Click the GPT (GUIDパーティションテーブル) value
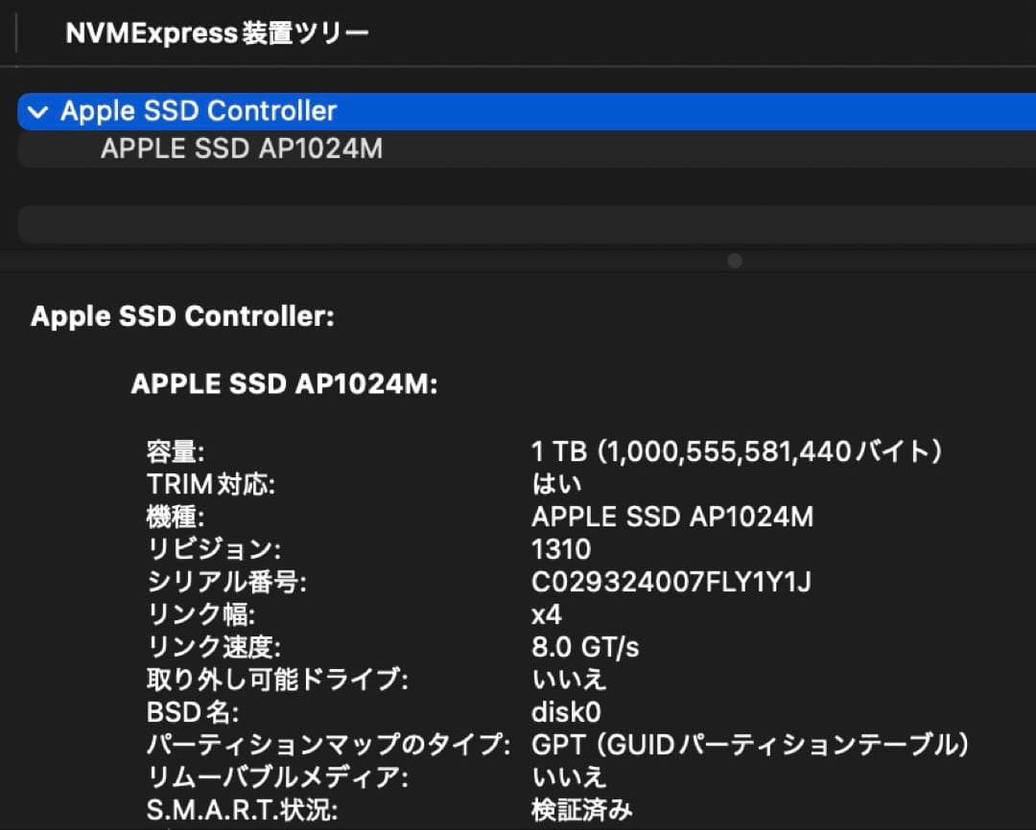 pos(750,745)
